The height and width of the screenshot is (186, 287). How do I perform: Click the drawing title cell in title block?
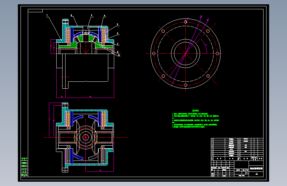pos(256,168)
